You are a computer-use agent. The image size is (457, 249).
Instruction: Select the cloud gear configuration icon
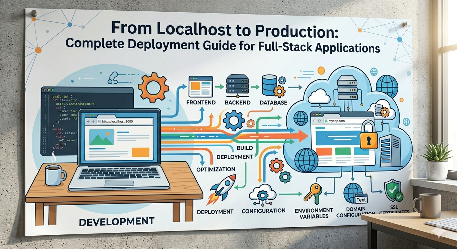click(262, 195)
